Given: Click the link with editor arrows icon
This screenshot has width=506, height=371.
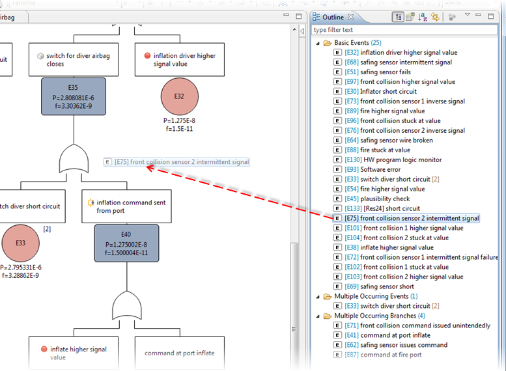Looking at the screenshot, I should [x=434, y=17].
